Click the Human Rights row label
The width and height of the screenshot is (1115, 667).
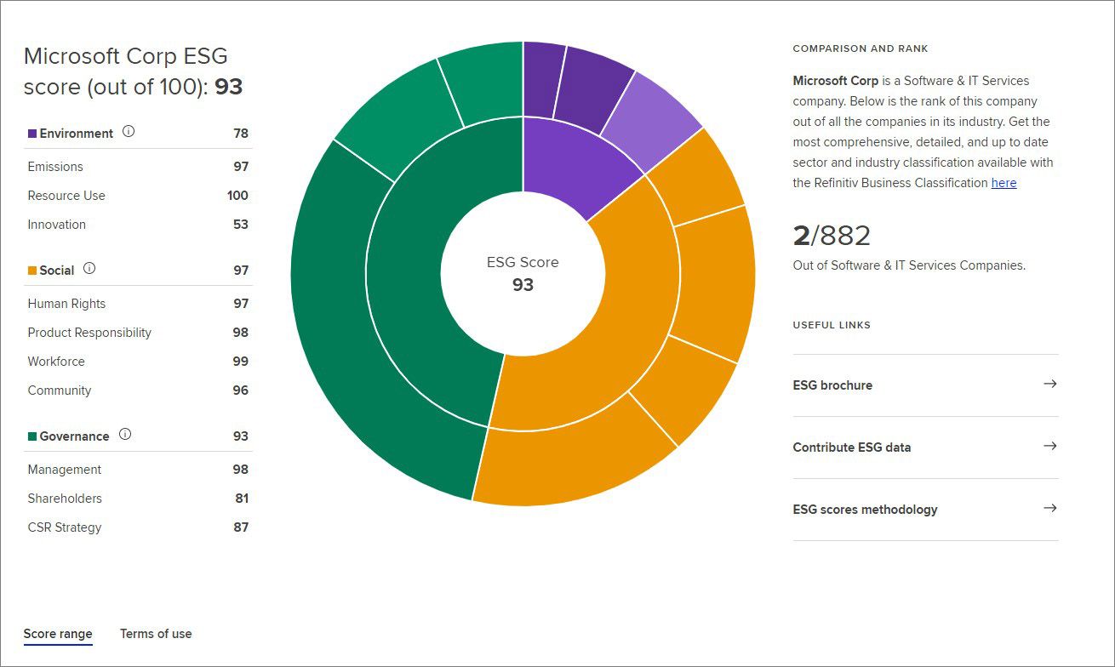click(x=66, y=304)
